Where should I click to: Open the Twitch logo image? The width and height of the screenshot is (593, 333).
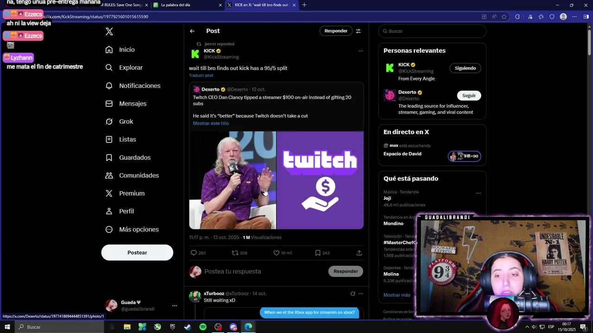[320, 180]
